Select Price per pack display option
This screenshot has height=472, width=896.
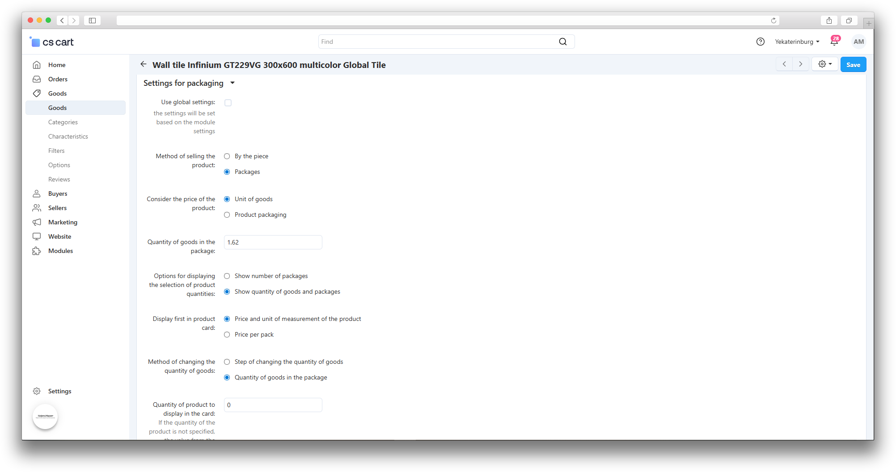tap(227, 335)
